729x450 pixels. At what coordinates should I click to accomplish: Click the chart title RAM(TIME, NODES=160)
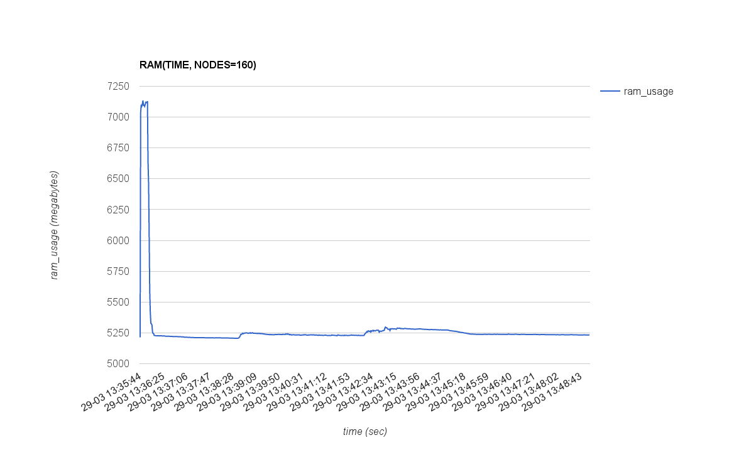(x=198, y=65)
